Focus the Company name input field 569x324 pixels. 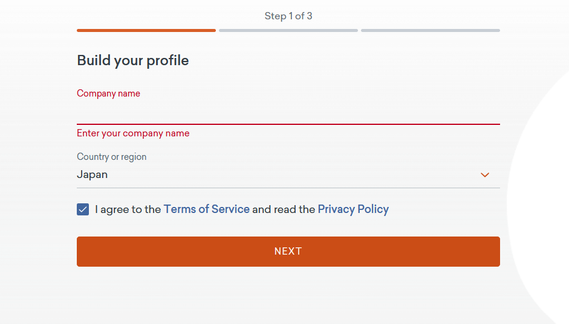pyautogui.click(x=288, y=113)
